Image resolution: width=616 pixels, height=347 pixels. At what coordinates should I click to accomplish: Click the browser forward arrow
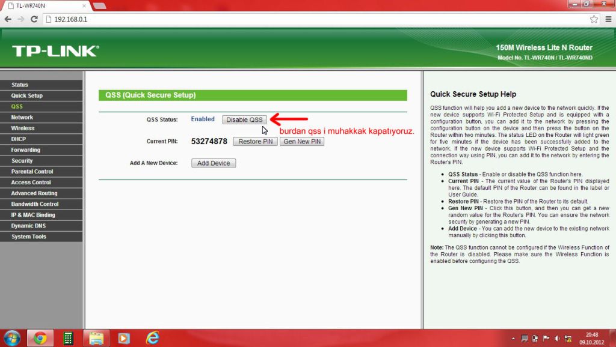point(21,19)
